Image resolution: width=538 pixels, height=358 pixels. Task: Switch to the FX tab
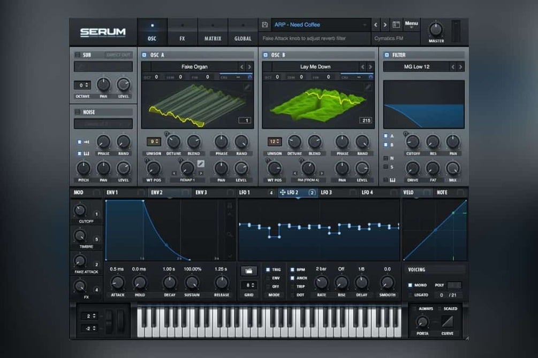click(x=182, y=32)
